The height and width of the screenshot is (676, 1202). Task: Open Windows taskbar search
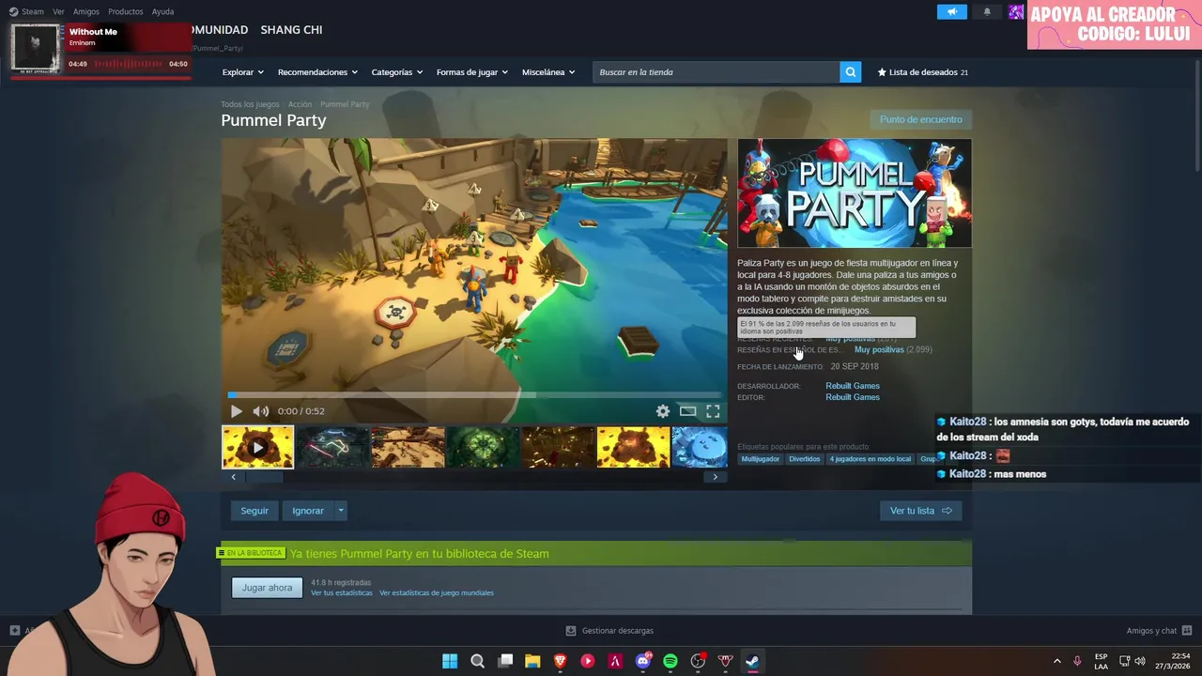pyautogui.click(x=477, y=661)
